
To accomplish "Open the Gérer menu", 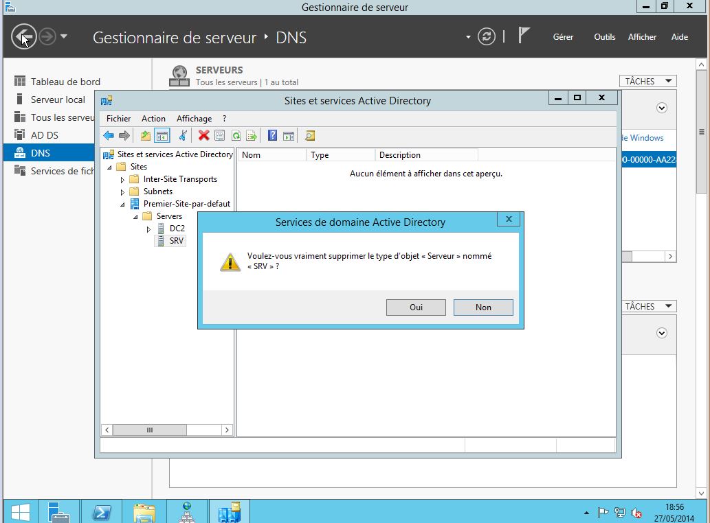I will click(x=563, y=36).
